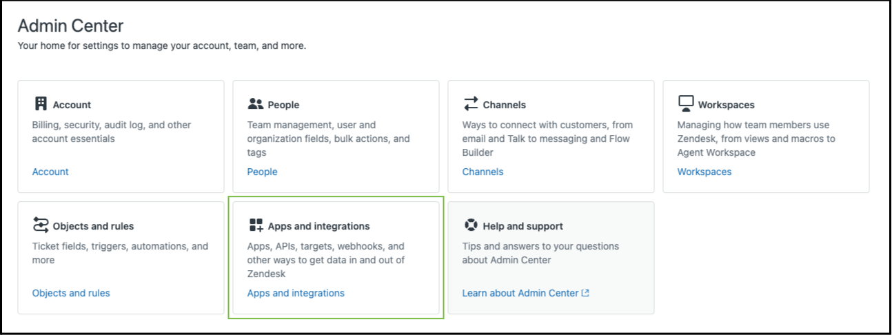This screenshot has width=892, height=335.
Task: Click the People group icon
Action: [256, 104]
